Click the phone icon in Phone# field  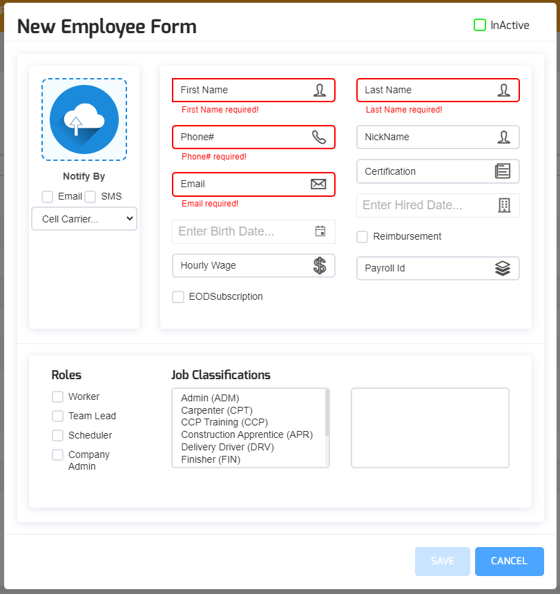click(318, 137)
